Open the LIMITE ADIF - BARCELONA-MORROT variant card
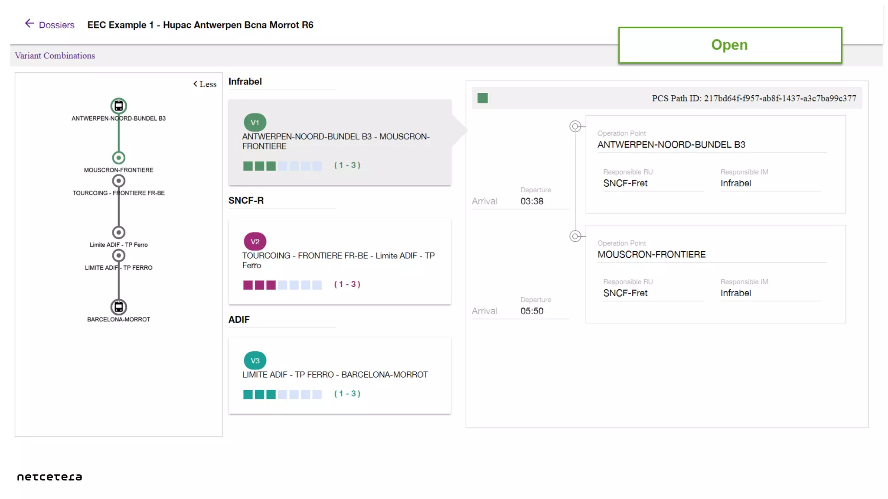The height and width of the screenshot is (499, 888). click(x=340, y=375)
